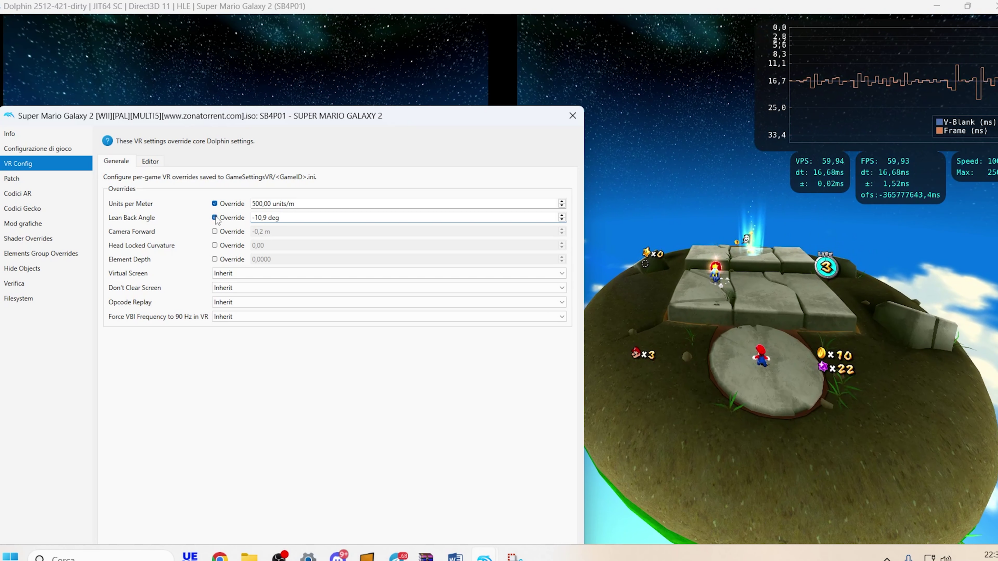
Task: Open the Settings gear in taskbar
Action: point(308,557)
